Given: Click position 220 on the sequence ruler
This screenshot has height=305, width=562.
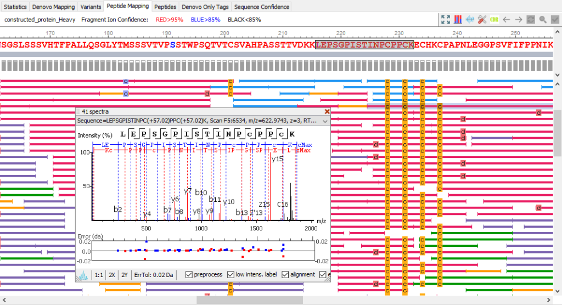Looking at the screenshot, I should 340,33.
